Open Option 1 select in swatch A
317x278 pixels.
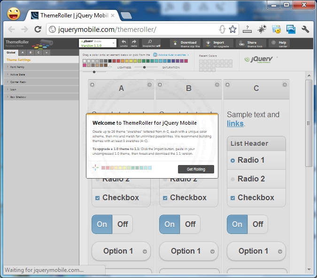click(121, 251)
